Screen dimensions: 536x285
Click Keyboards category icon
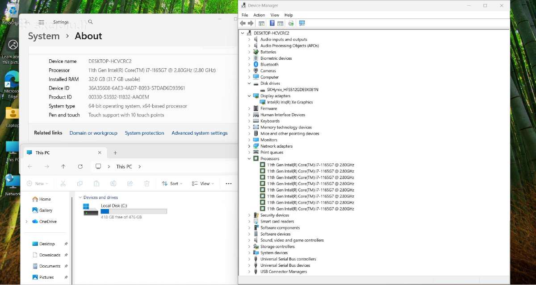[x=256, y=121]
